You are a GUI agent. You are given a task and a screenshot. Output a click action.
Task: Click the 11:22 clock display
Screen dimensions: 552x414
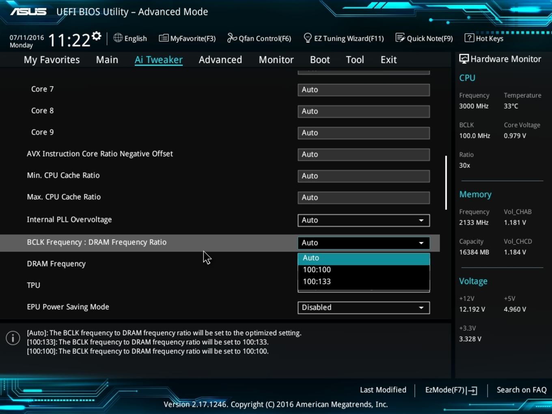[69, 40]
